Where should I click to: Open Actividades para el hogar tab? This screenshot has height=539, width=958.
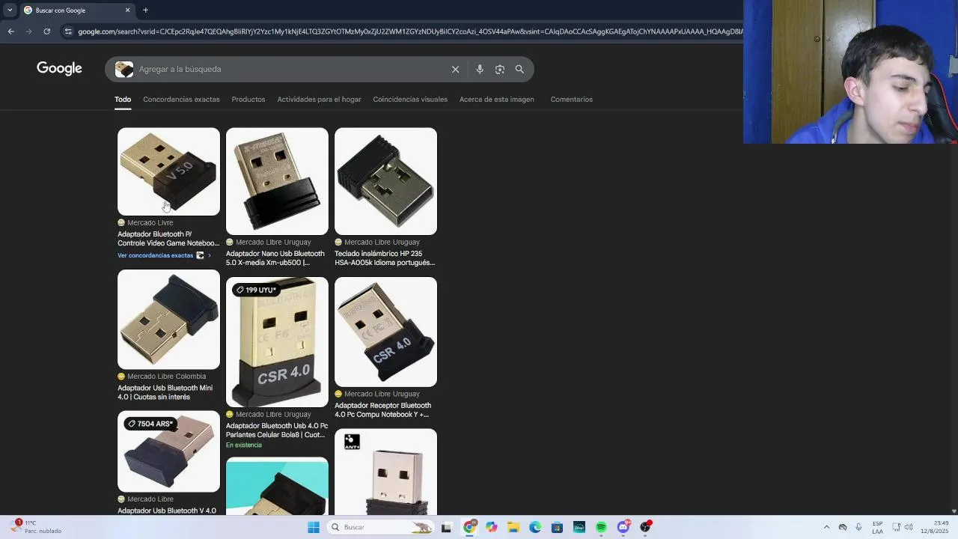pyautogui.click(x=319, y=100)
